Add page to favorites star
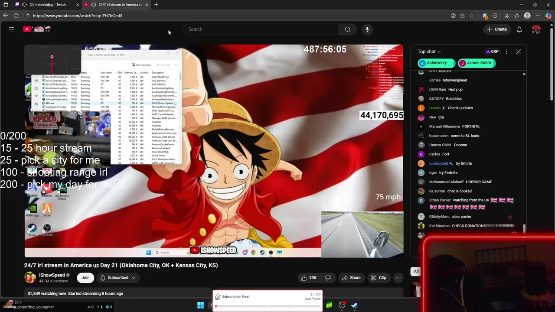 472,16
